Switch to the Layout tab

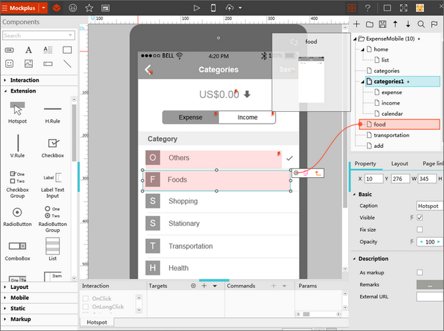(x=399, y=164)
